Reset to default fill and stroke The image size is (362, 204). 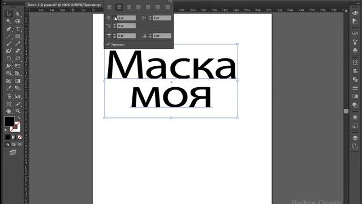[x=6, y=130]
